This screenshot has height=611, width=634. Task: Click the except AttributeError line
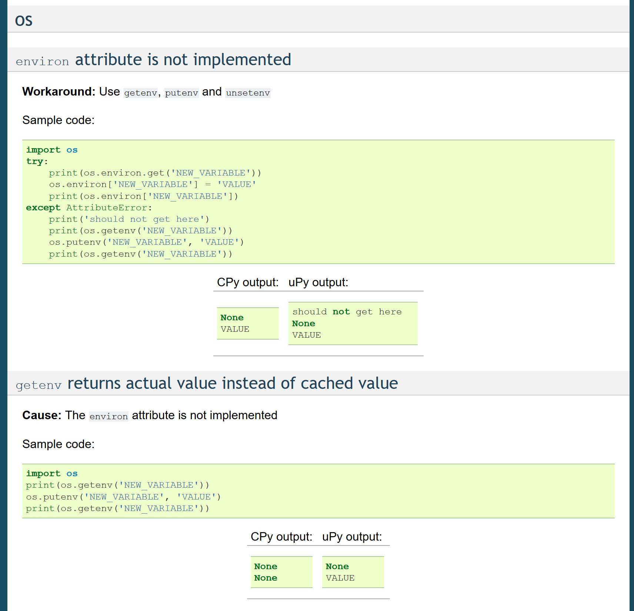pos(88,207)
